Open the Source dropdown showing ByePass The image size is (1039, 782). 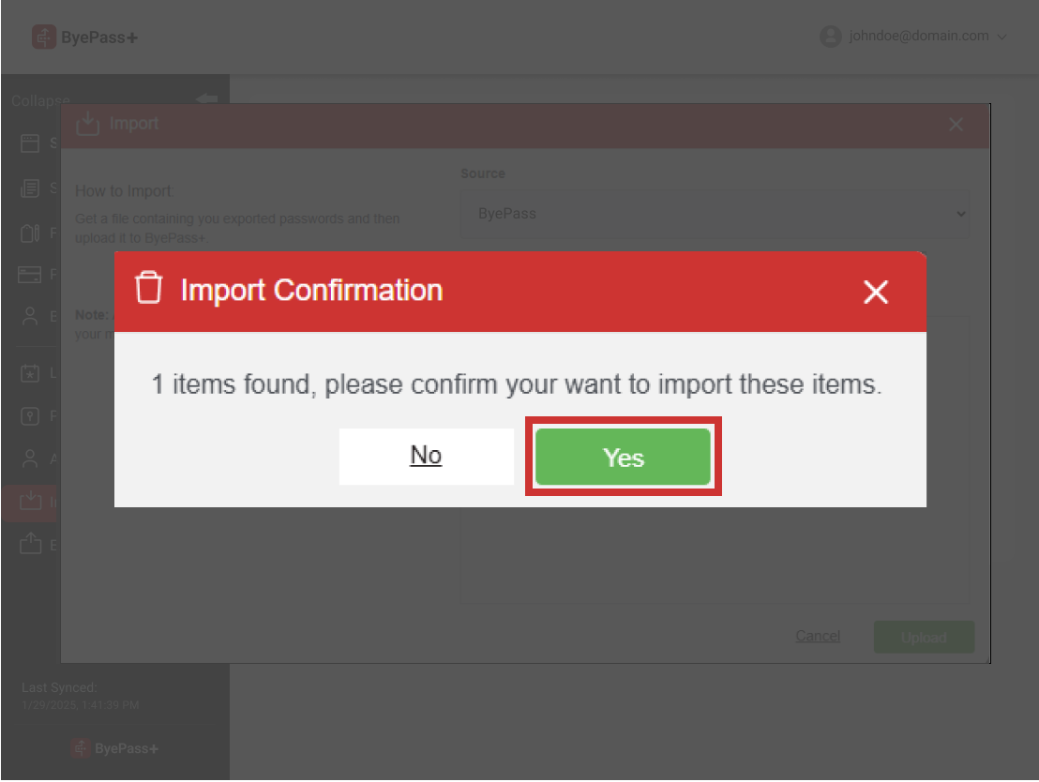point(715,214)
